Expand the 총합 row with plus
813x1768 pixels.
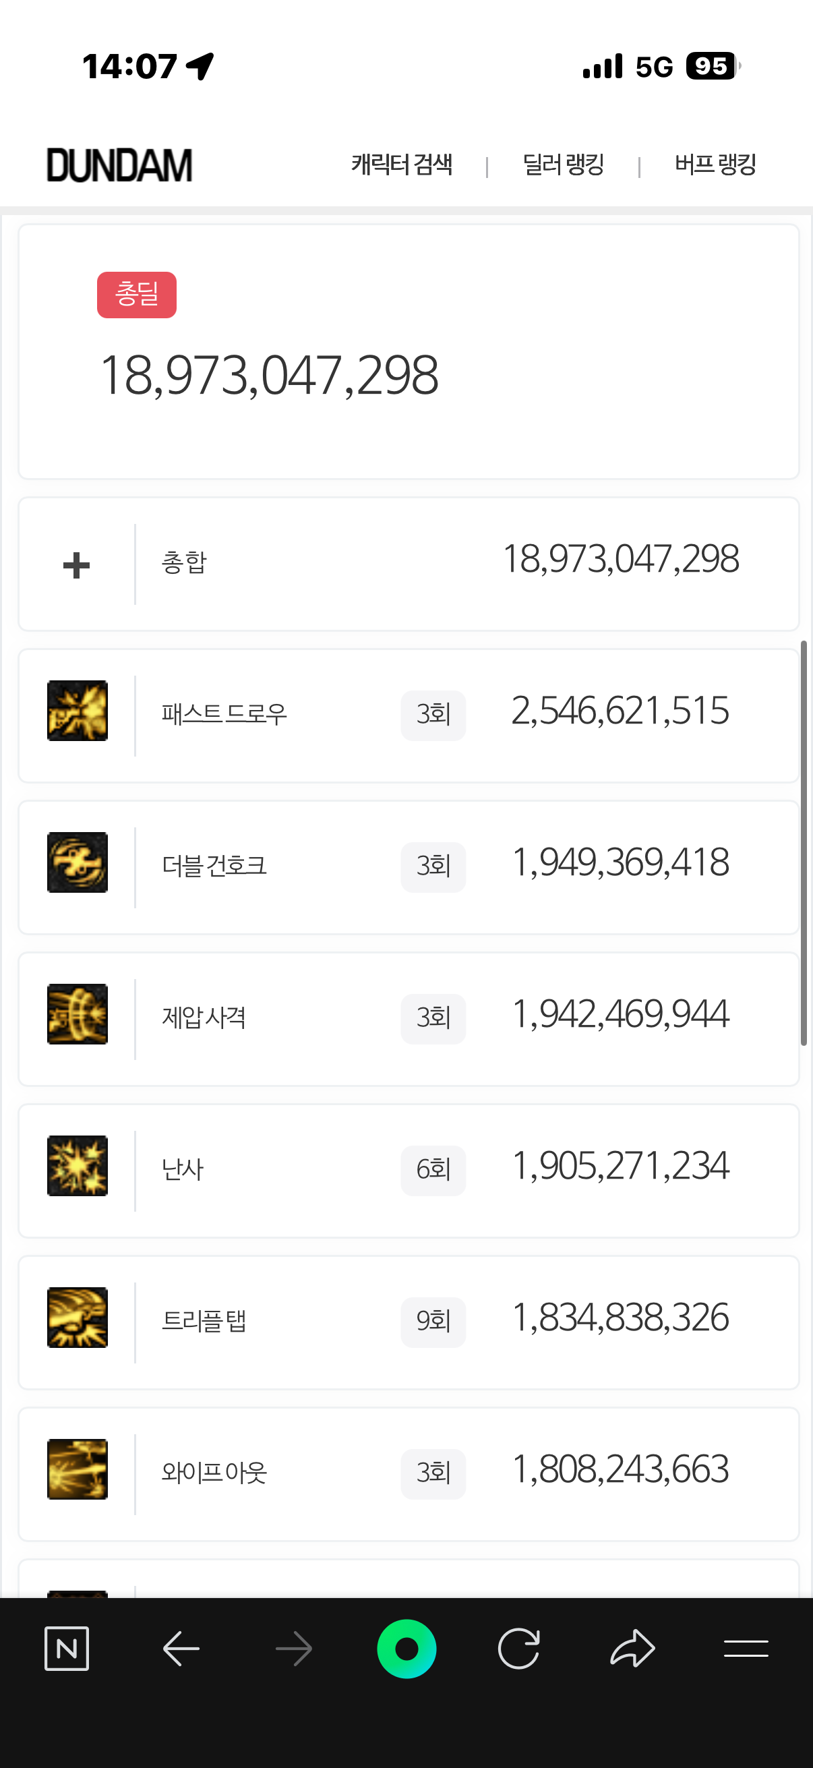(76, 566)
